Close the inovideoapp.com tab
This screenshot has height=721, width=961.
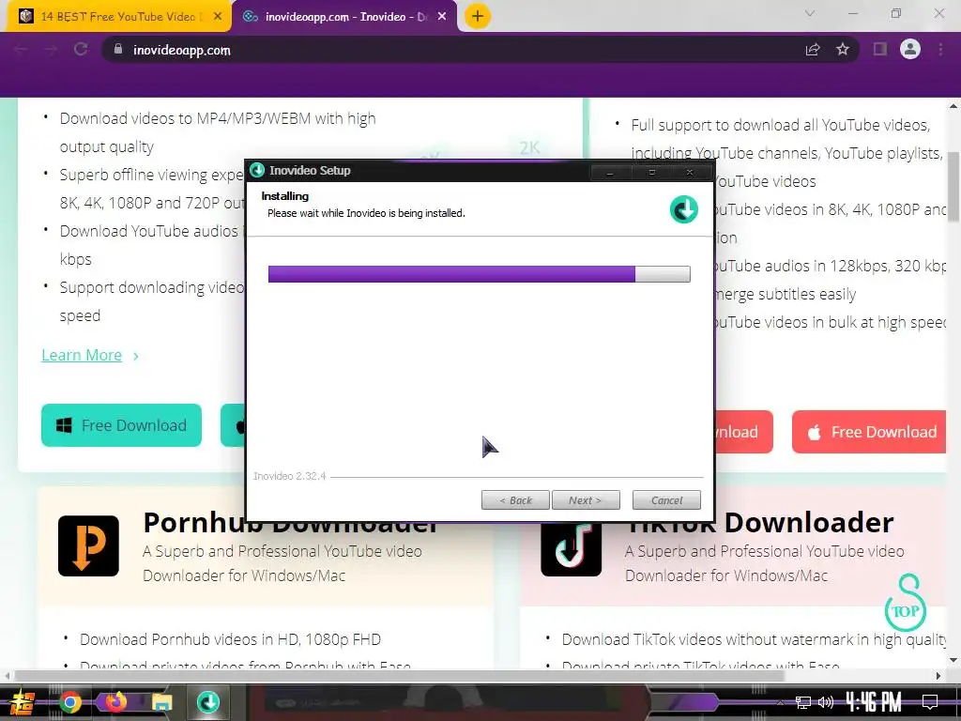[442, 17]
